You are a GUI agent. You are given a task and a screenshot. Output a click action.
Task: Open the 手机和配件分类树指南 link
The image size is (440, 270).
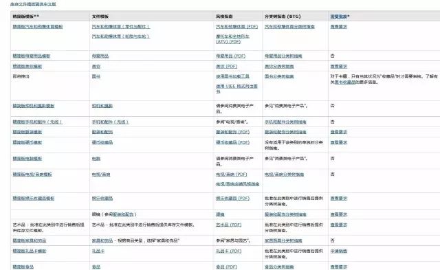click(285, 122)
